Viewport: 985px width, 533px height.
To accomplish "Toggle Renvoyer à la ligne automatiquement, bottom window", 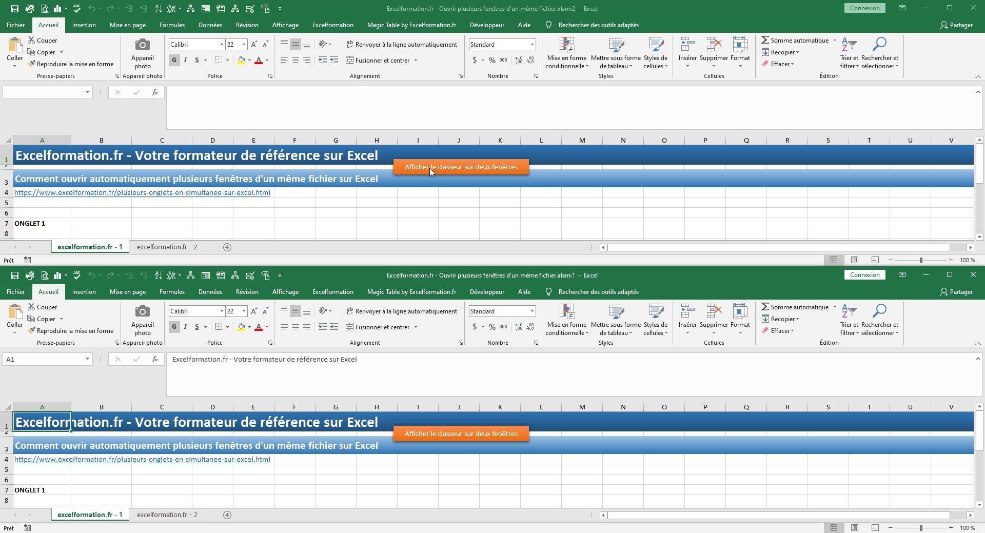I will pos(402,311).
